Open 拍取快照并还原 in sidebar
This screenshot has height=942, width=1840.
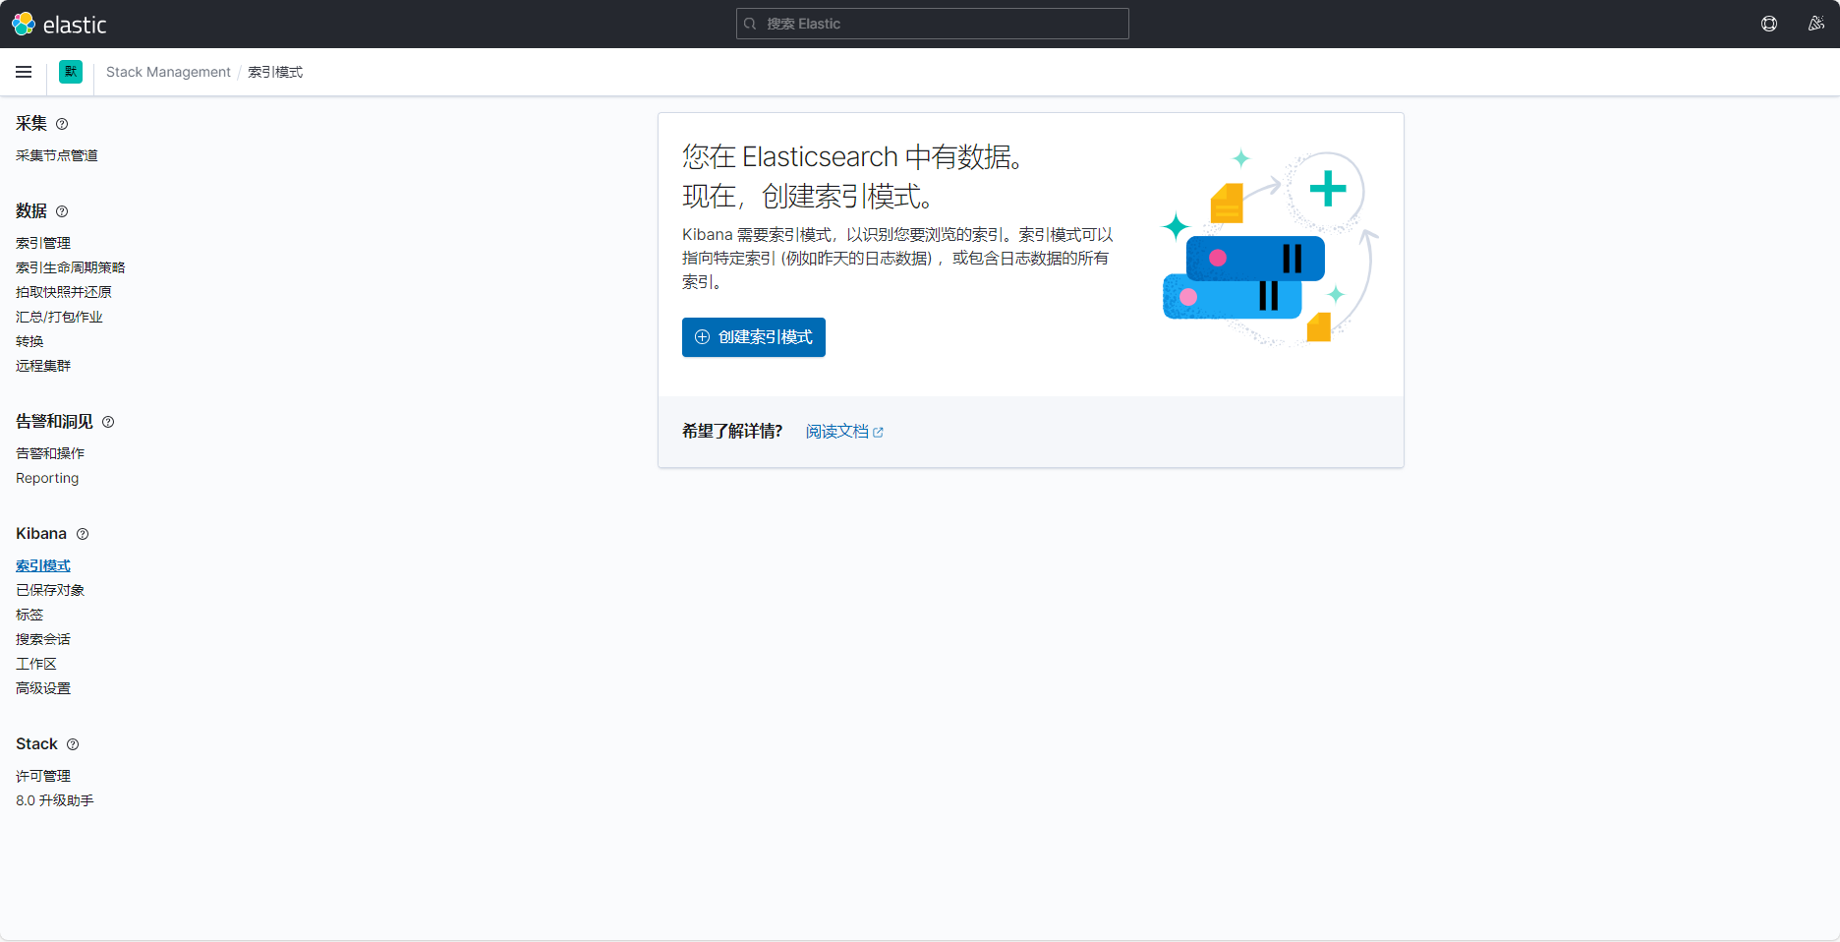click(x=64, y=292)
